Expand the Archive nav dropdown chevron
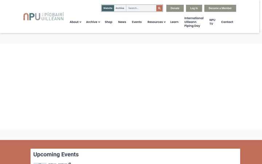Viewport: 262px width, 164px height. (x=99, y=22)
